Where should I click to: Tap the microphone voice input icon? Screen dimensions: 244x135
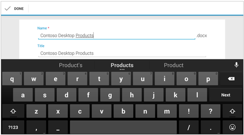[x=236, y=65]
